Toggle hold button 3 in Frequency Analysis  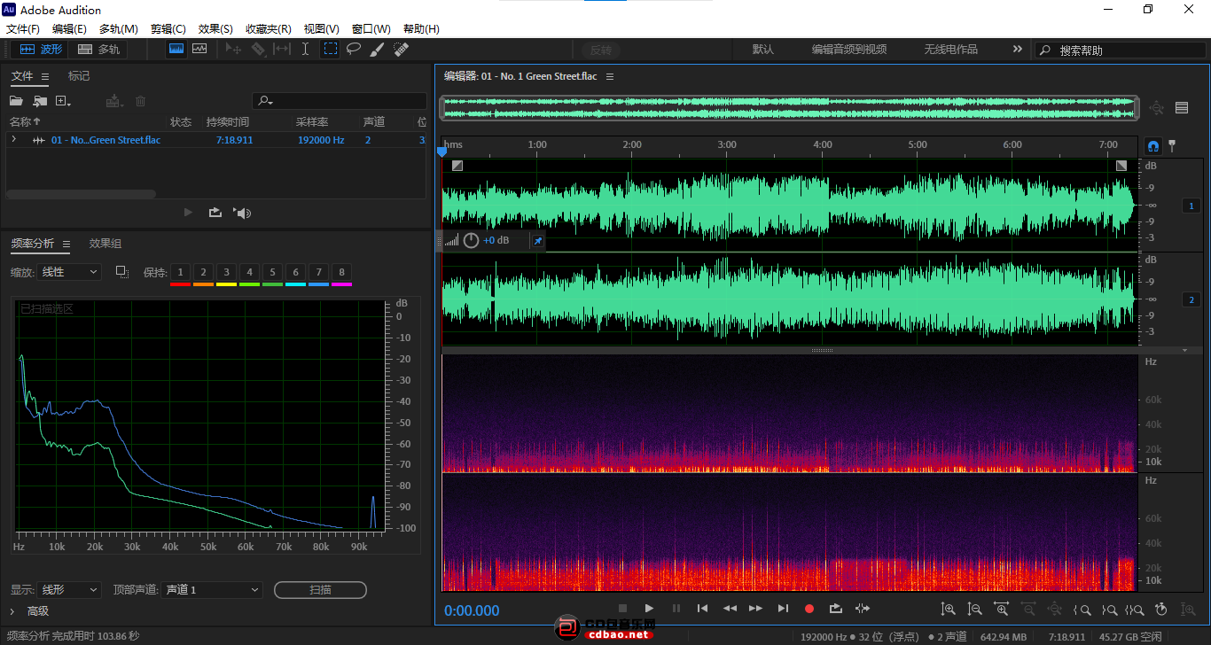click(x=226, y=272)
